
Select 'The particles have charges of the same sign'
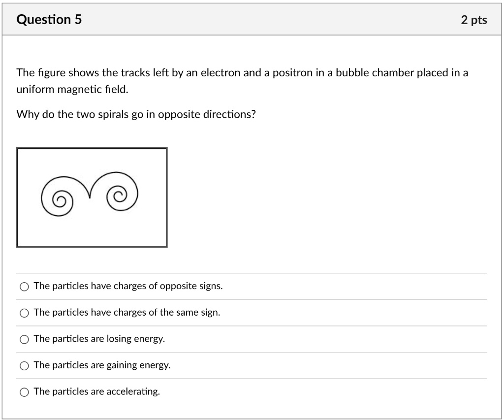point(24,312)
